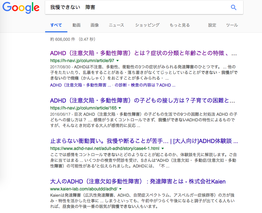Screen dimensions: 262x213
Task: Switch to the 動画 tab
Action: pyautogui.click(x=76, y=25)
